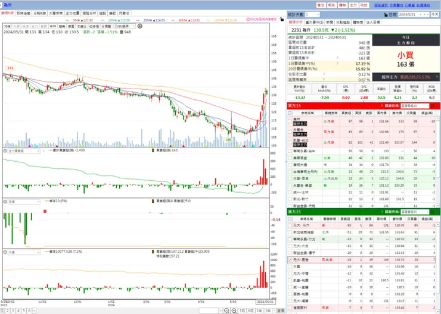
Task: Select all via 買方15 header checkbox
Action: (290, 113)
